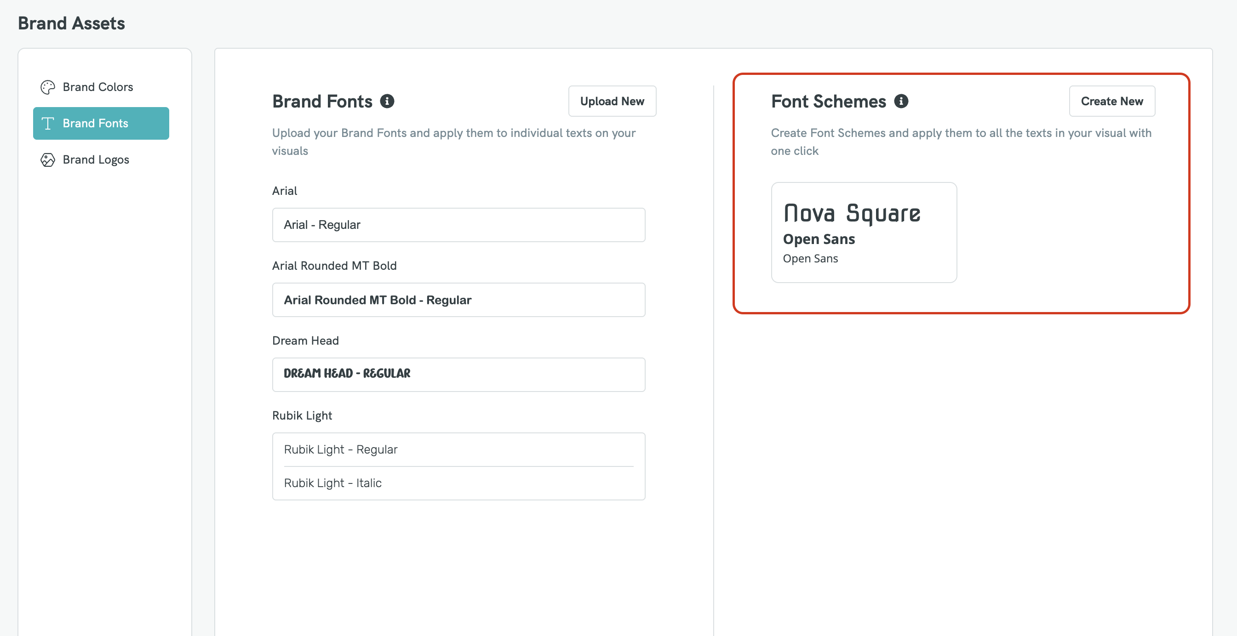Click the Upload New button
Screen dimensions: 1237x636
tap(612, 101)
